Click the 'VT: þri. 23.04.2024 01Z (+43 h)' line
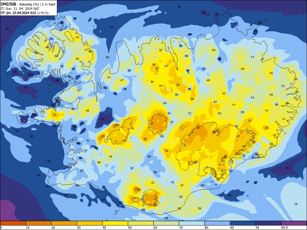 (x=25, y=13)
